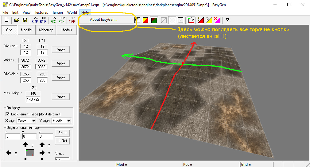
Task: Import a PCX file from the toolbar
Action: click(53, 20)
